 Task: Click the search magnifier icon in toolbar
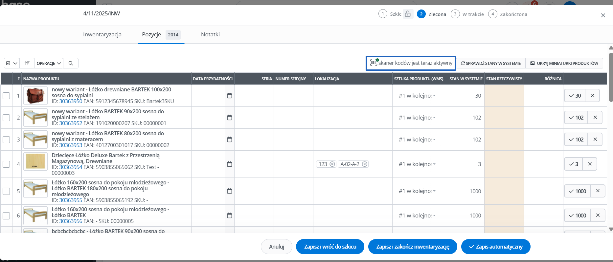coord(71,63)
